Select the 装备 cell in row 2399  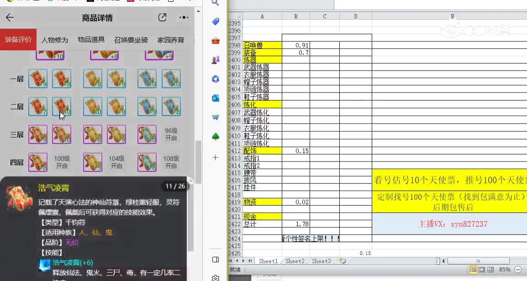click(262, 52)
